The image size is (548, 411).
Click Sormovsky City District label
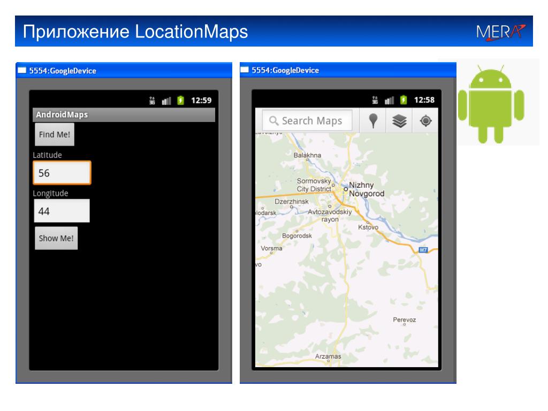[314, 185]
